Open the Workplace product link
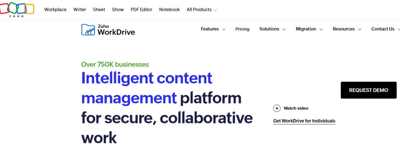 pyautogui.click(x=55, y=9)
